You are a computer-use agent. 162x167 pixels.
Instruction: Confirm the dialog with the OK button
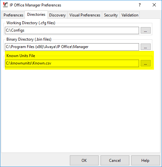84,160
